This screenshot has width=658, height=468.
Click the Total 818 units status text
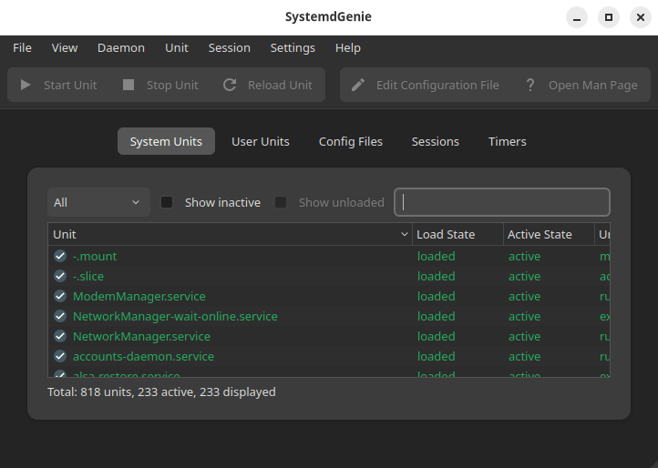pyautogui.click(x=161, y=392)
